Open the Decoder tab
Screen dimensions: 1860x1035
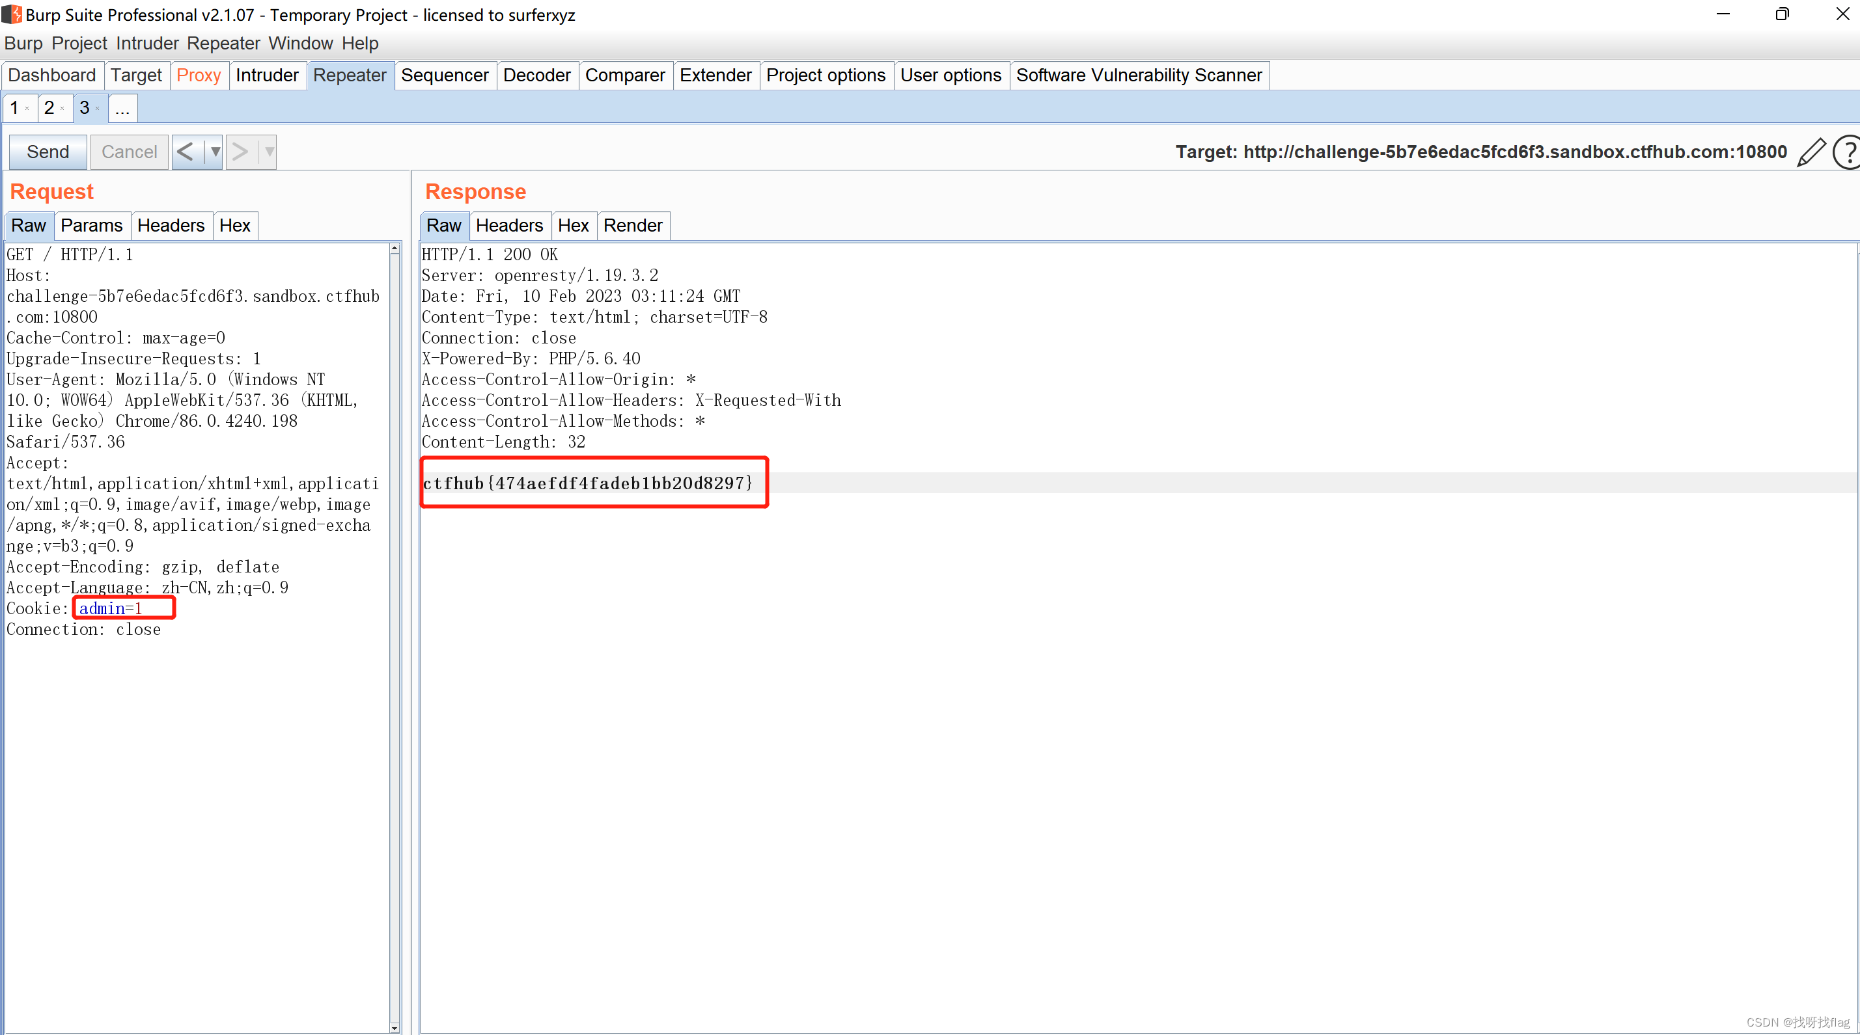[x=536, y=75]
